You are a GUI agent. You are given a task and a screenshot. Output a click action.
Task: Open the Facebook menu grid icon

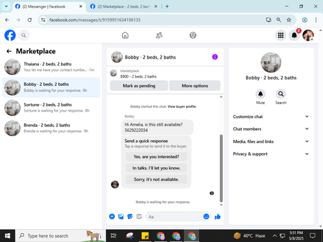280,35
